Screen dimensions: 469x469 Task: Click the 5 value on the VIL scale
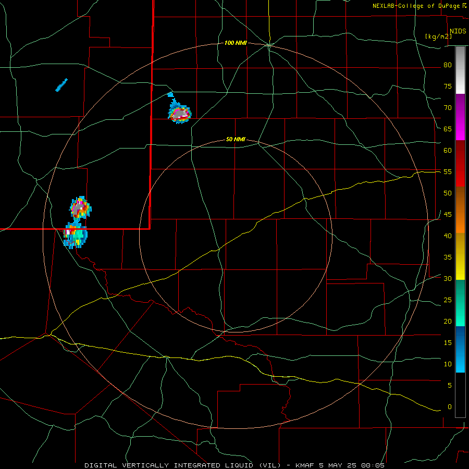[450, 386]
